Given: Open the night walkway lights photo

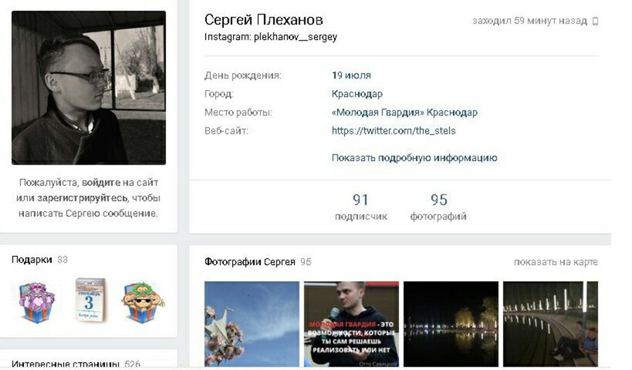Looking at the screenshot, I should 550,324.
